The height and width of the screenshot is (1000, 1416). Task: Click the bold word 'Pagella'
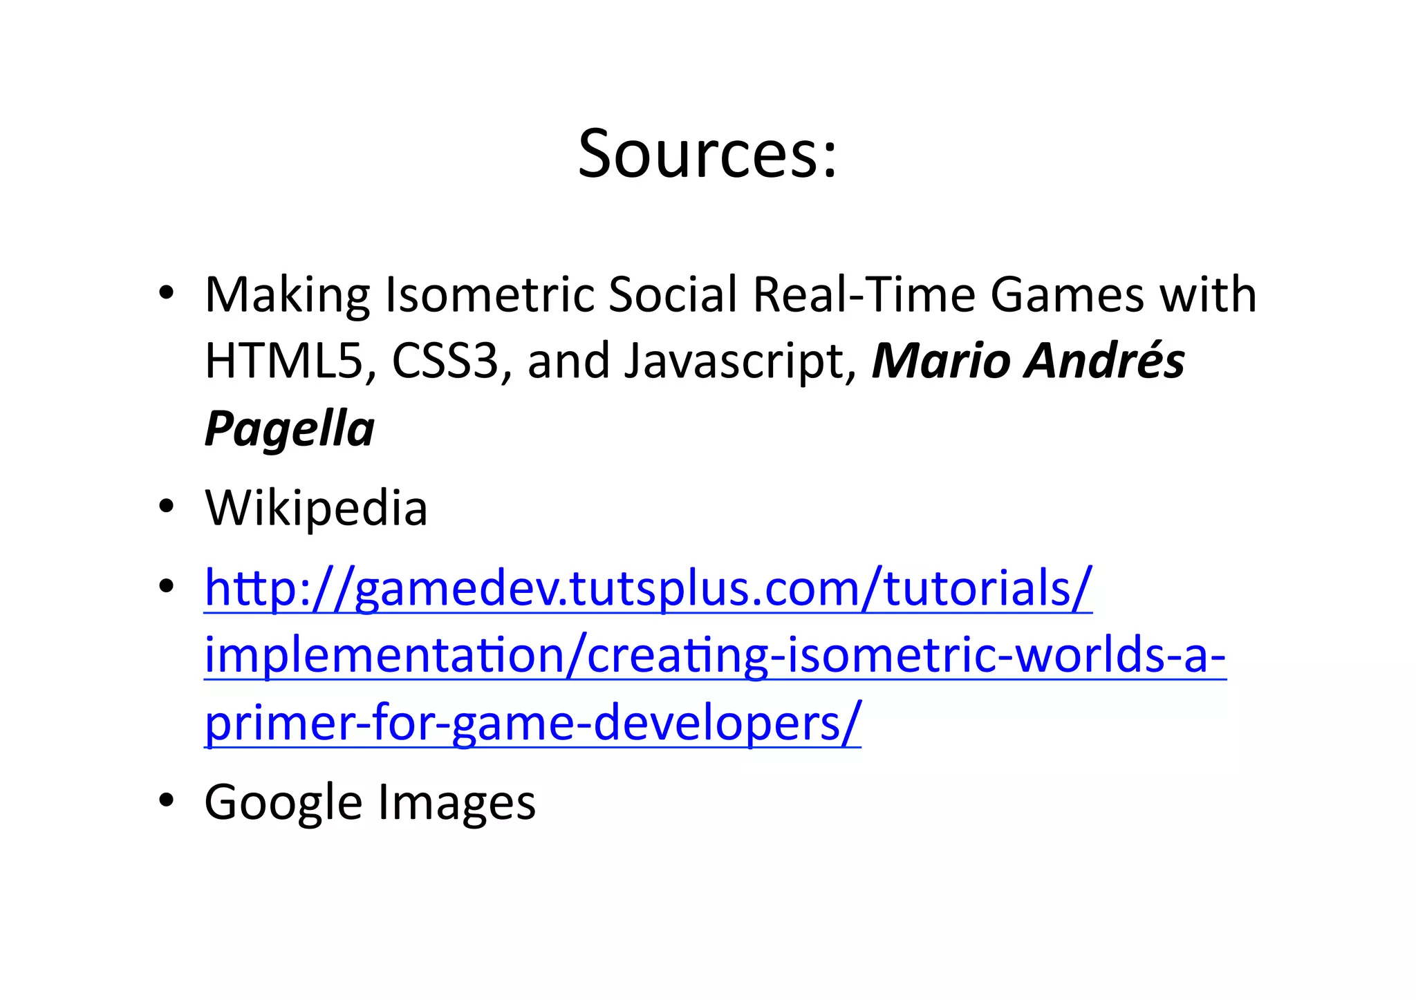click(290, 429)
